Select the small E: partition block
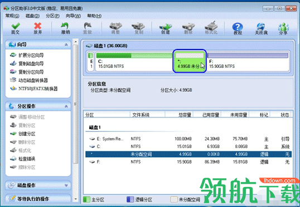 (91, 61)
